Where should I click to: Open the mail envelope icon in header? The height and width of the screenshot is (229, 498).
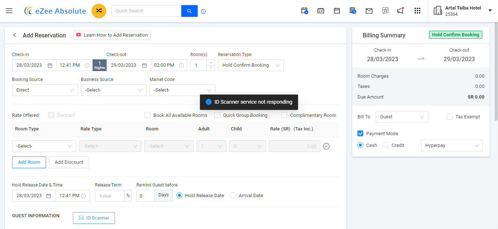click(x=369, y=11)
